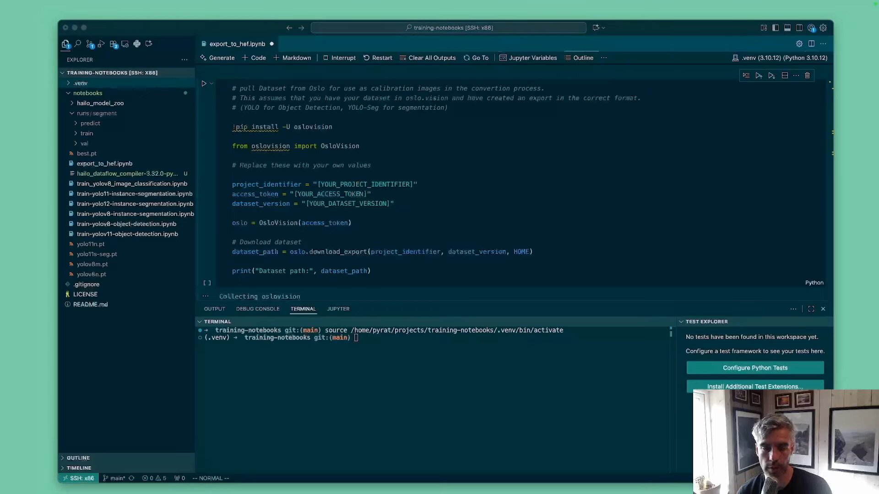Toggle primary side bar visibility
The height and width of the screenshot is (494, 879).
[775, 28]
